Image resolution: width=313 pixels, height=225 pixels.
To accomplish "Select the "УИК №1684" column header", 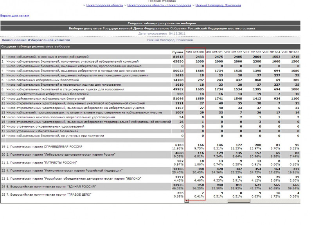I will [x=272, y=52].
